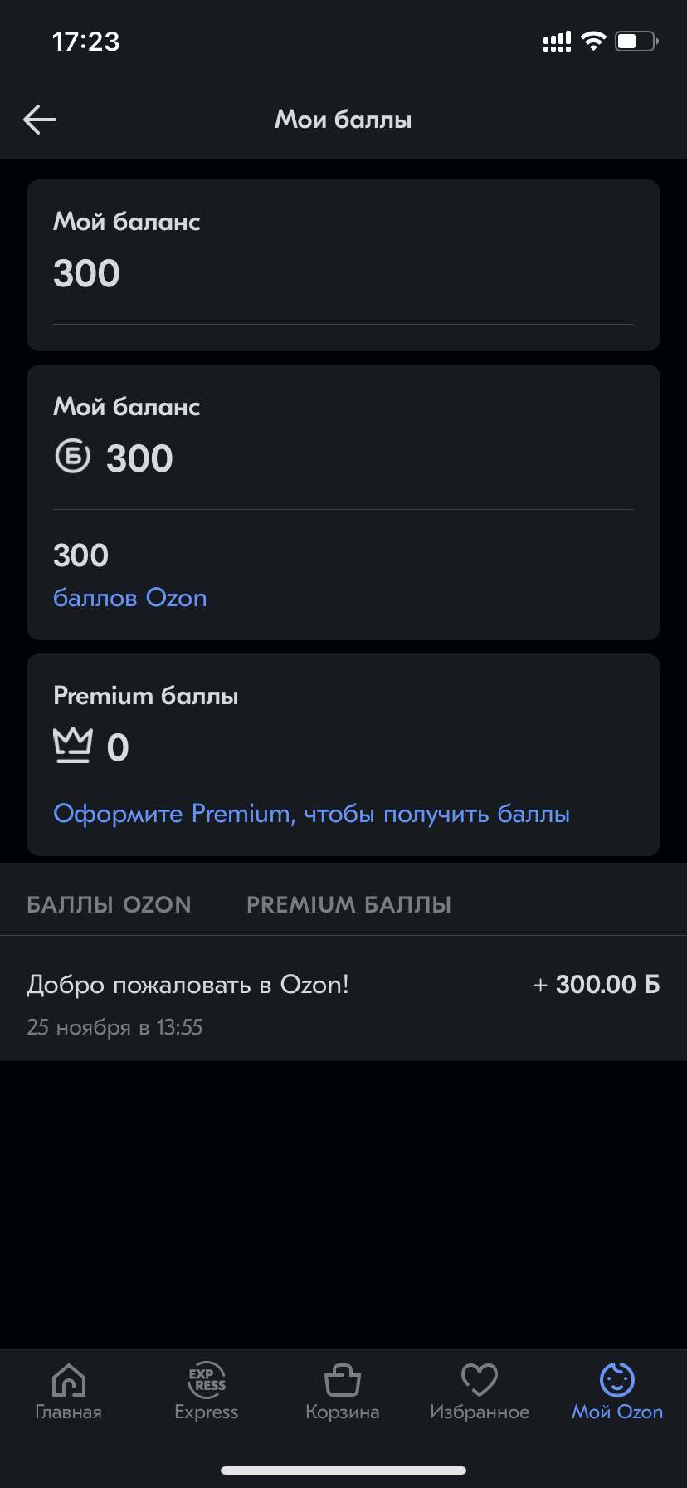The image size is (687, 1488).
Task: Tap the back arrow icon
Action: point(40,120)
